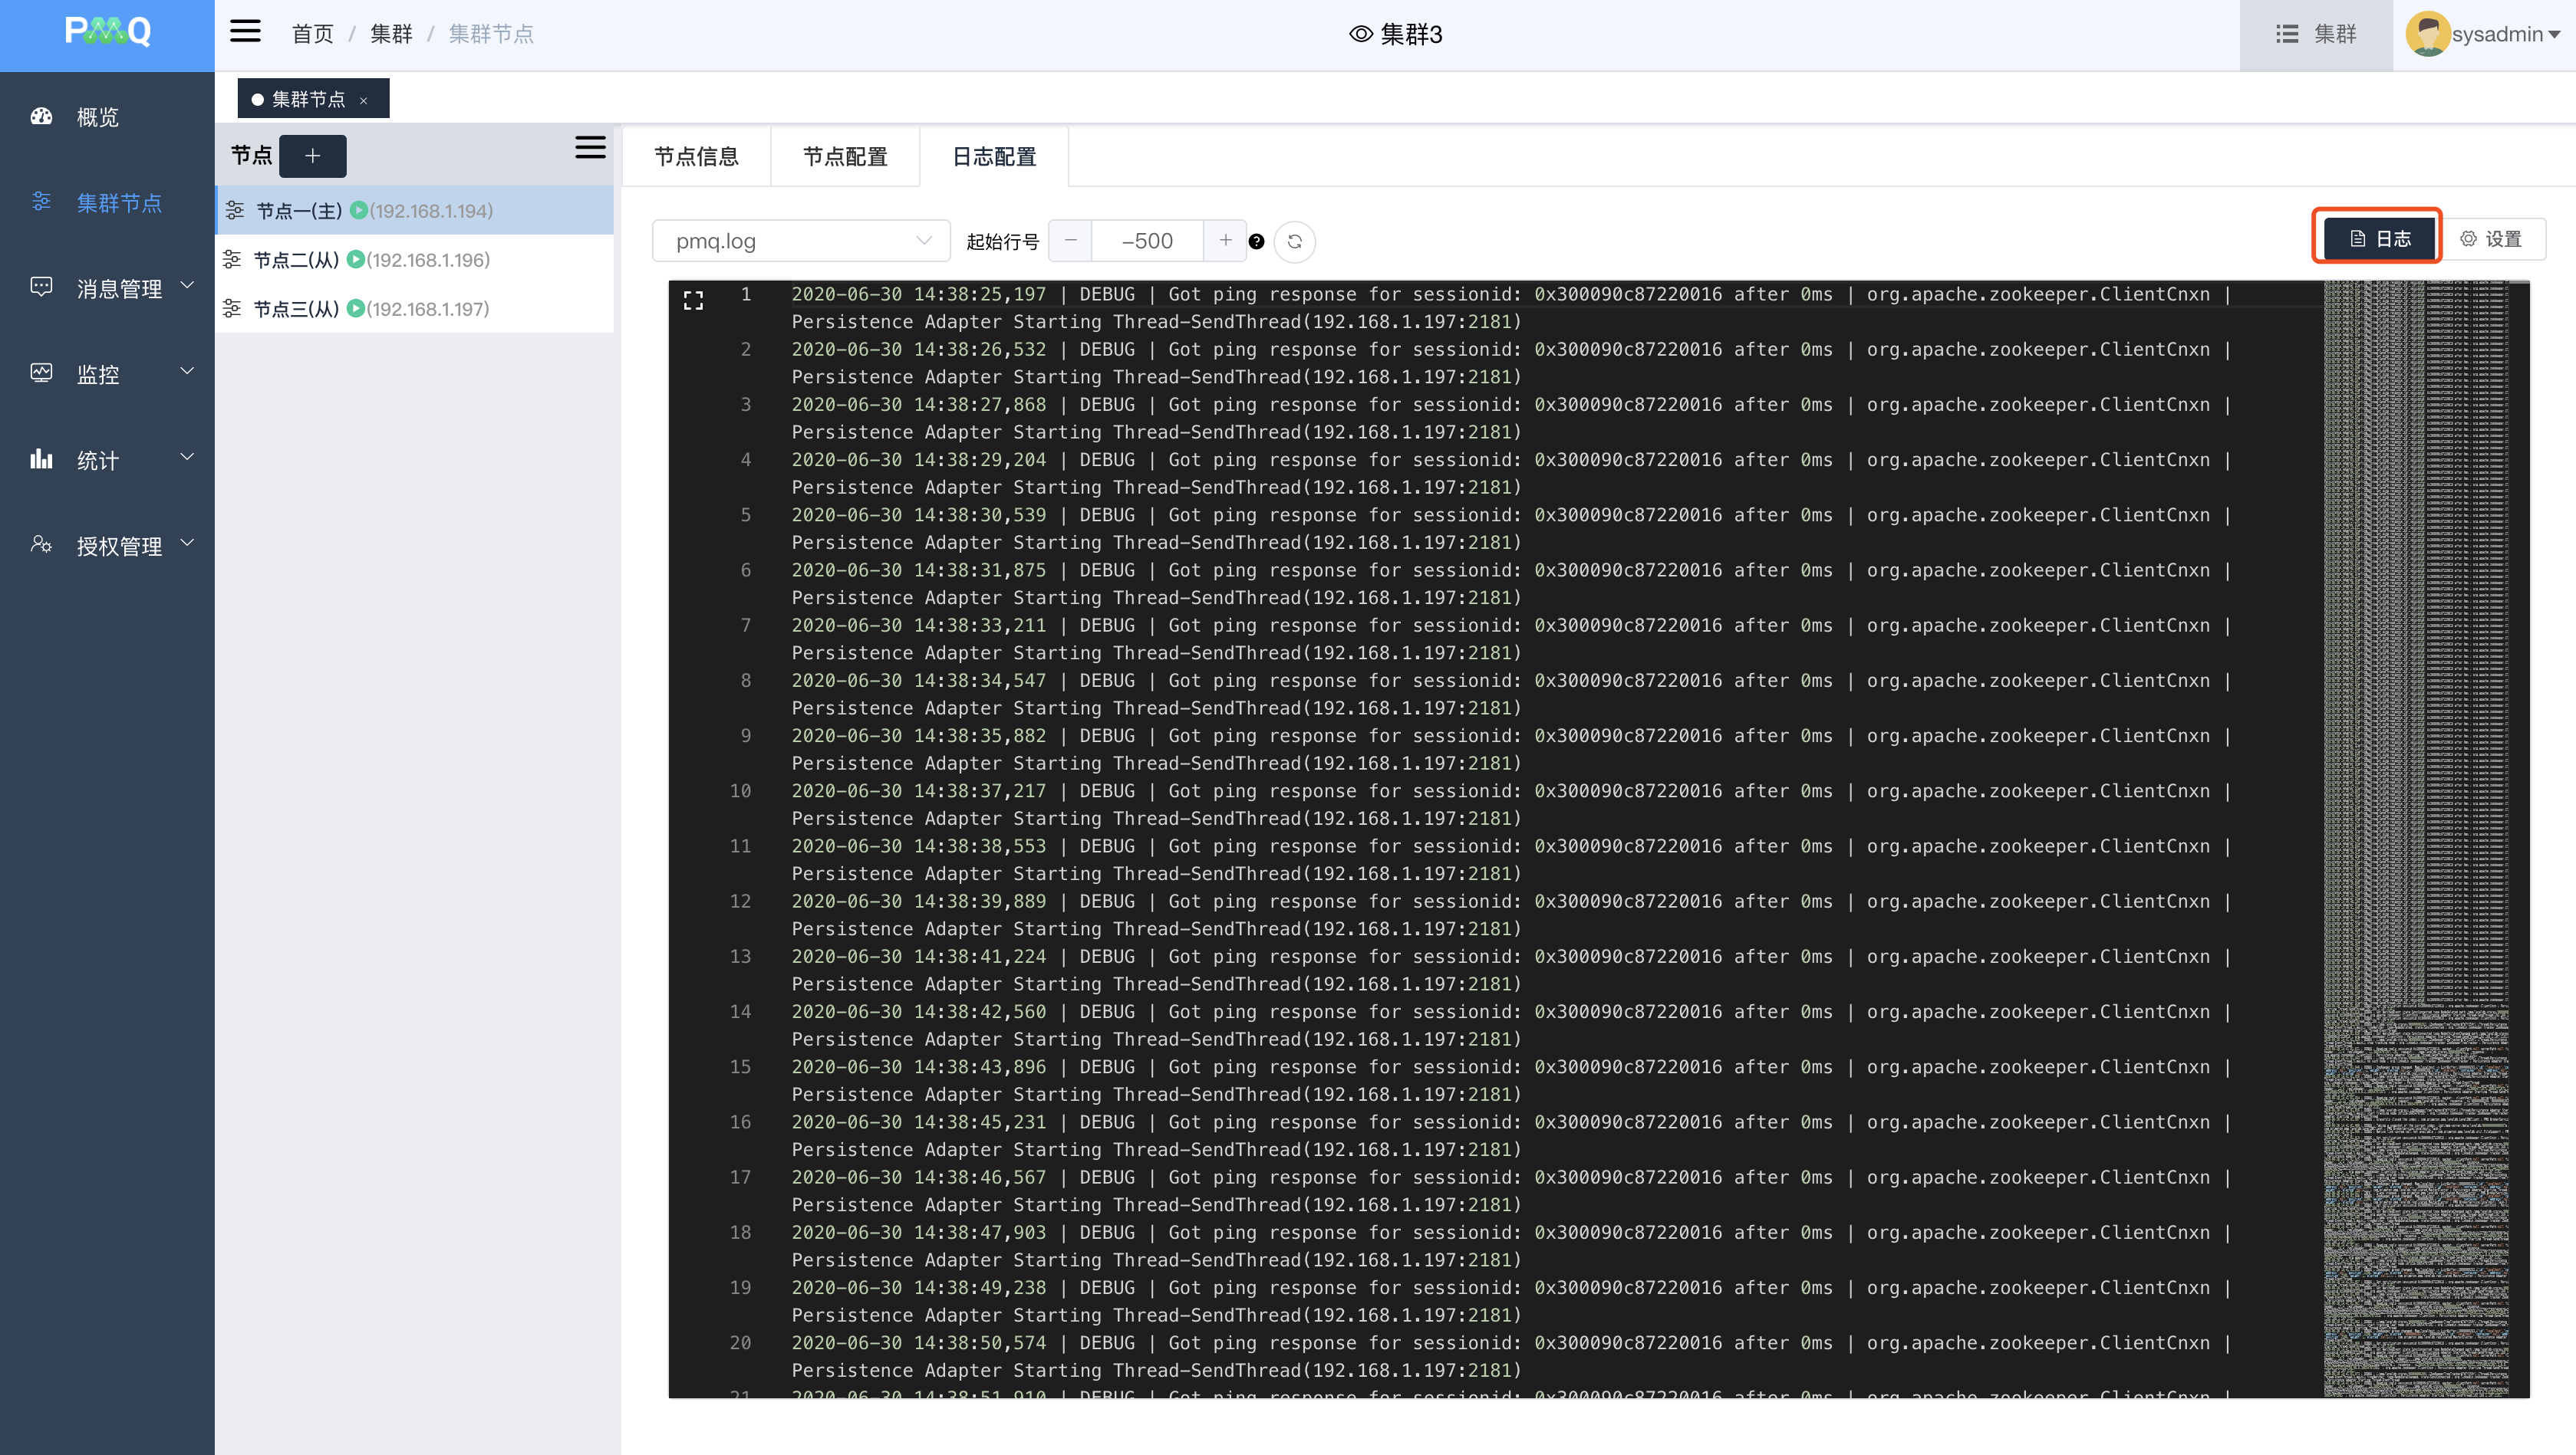
Task: Close the 集群节点 tag tab
Action: pyautogui.click(x=364, y=100)
